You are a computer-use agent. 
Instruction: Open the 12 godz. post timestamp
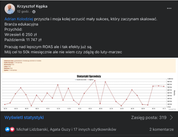tap(23, 12)
